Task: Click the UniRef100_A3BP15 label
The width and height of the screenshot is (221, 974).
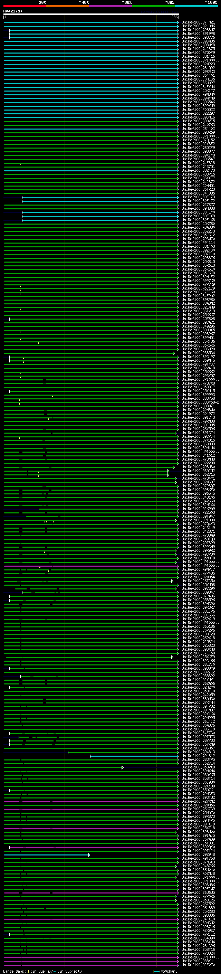Action: (198, 174)
